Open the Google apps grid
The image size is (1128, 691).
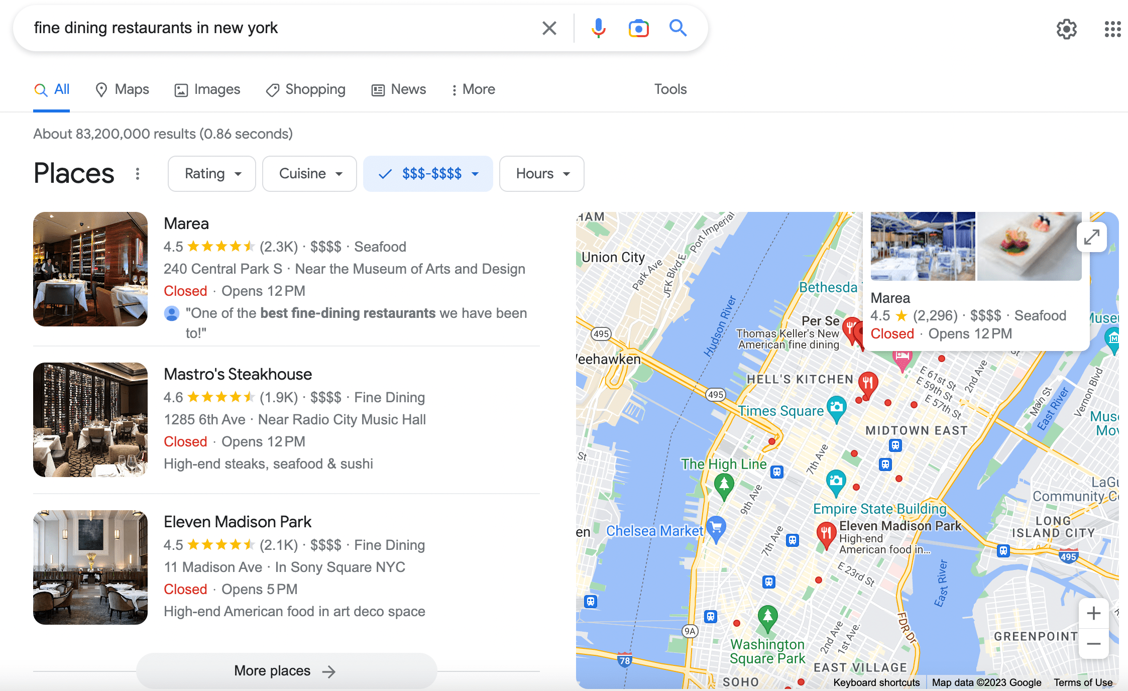click(x=1112, y=29)
